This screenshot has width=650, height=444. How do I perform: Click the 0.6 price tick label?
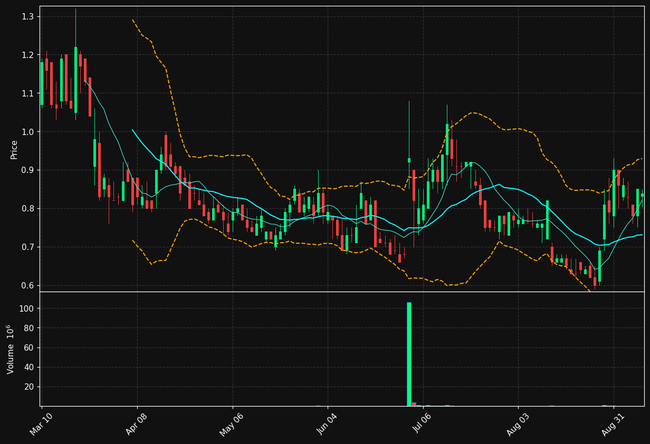(27, 286)
